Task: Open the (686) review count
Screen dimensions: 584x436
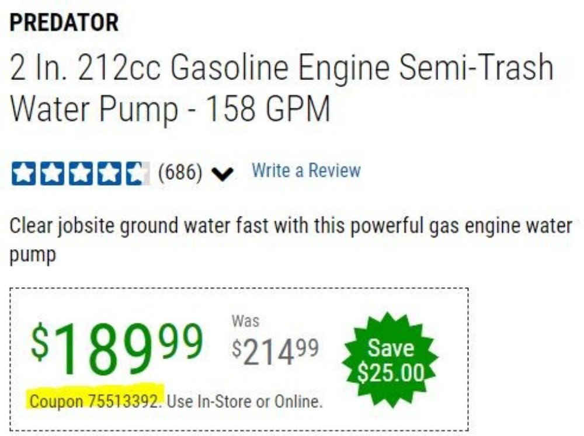Action: click(x=180, y=172)
